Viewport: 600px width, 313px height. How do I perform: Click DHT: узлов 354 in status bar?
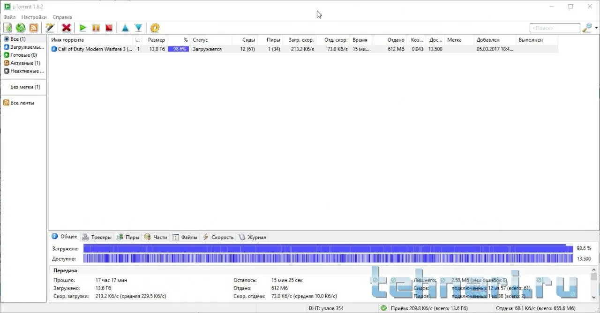326,308
